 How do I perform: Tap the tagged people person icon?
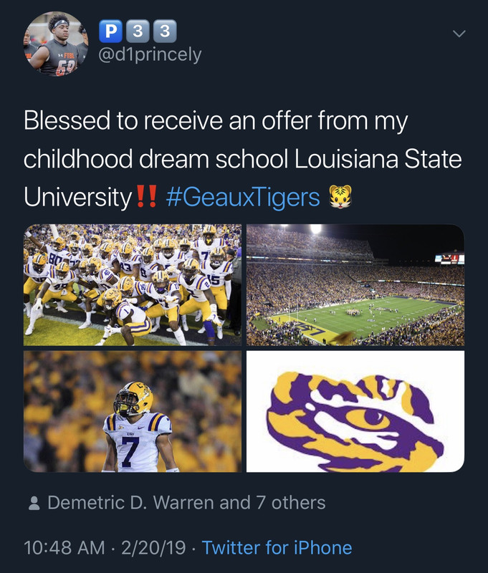click(x=34, y=503)
